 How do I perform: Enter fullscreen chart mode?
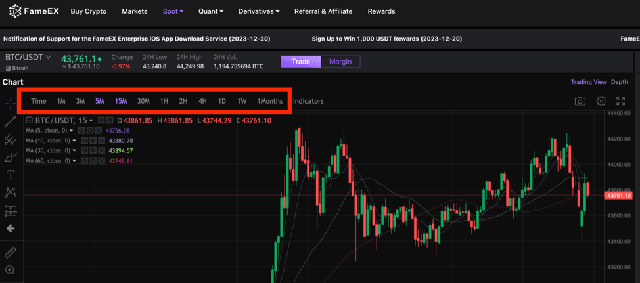coord(621,101)
